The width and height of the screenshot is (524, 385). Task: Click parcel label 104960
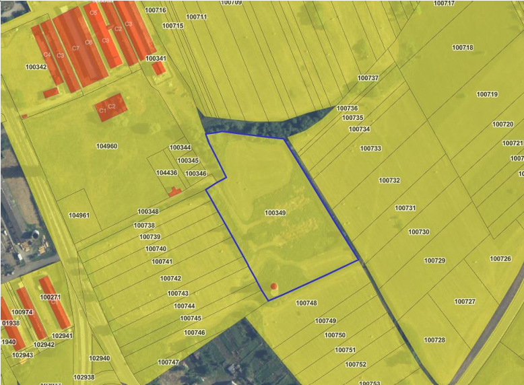click(106, 146)
